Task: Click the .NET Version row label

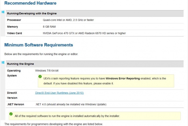Action: click(16, 104)
